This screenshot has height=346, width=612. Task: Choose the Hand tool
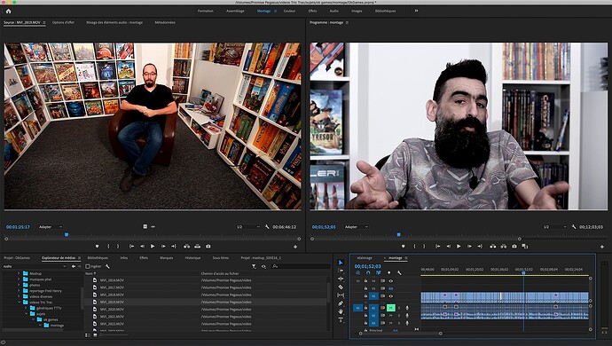[341, 311]
